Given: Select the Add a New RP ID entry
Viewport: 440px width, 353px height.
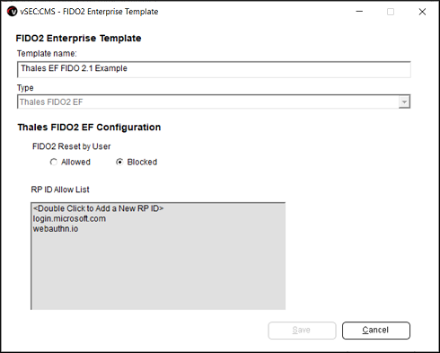Looking at the screenshot, I should coord(99,208).
